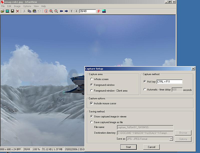Open the Slideshow toolbar icon
This screenshot has width=200, height=153.
coord(7,11)
